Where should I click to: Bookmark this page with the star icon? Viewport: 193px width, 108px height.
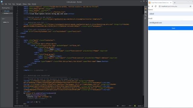point(190,6)
